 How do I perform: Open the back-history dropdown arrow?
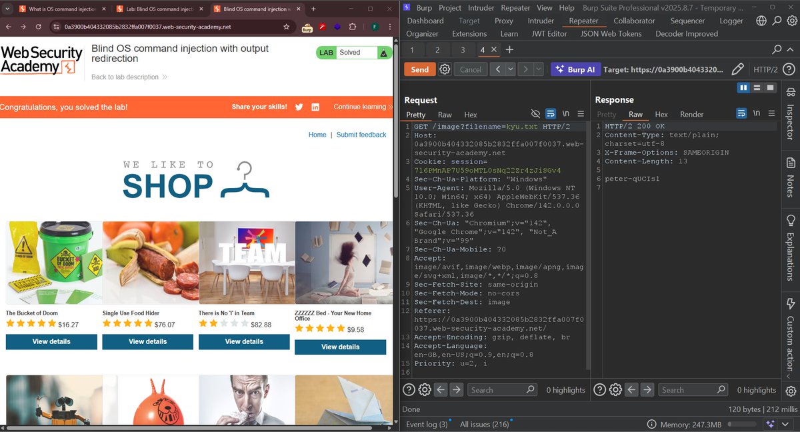pyautogui.click(x=511, y=69)
